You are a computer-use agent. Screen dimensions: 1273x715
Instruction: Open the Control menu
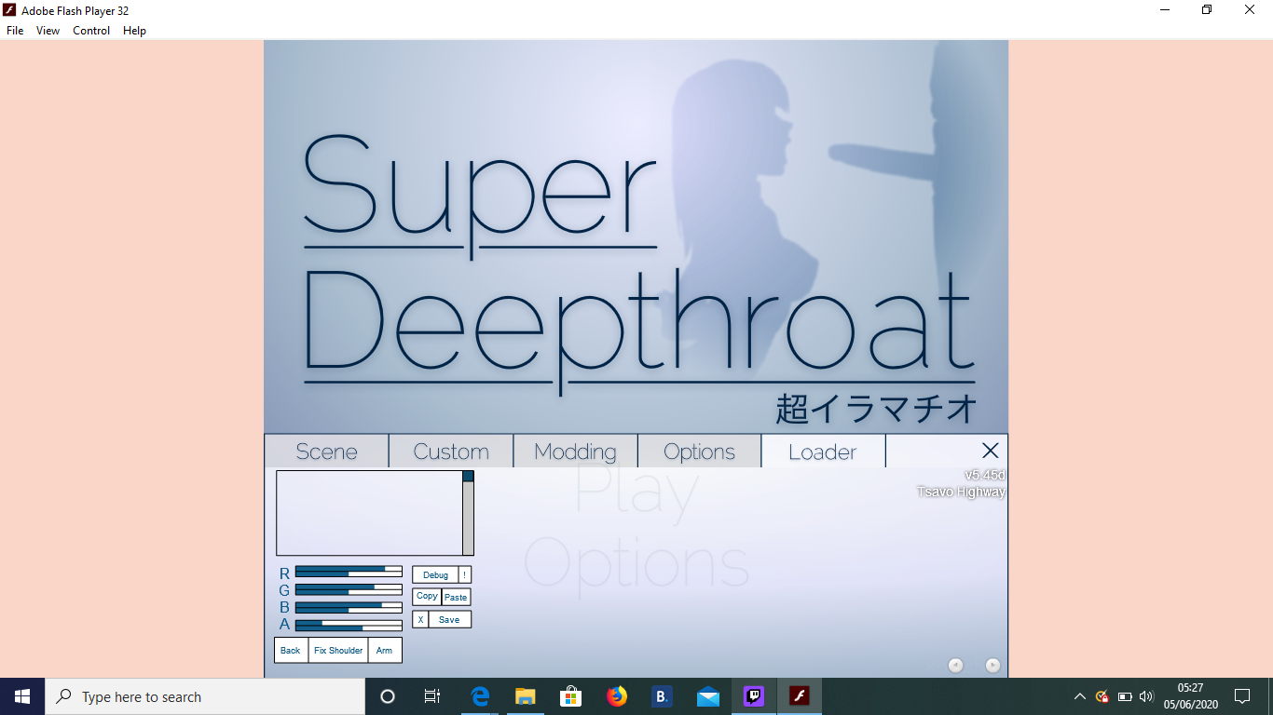coord(91,31)
